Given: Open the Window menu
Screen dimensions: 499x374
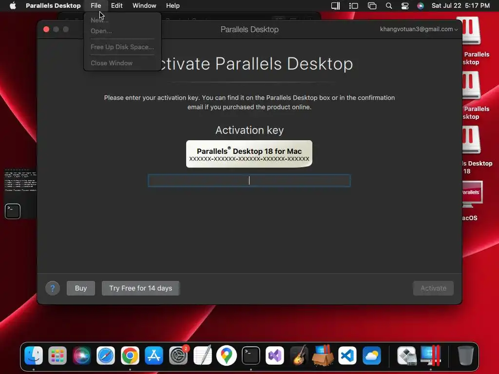Looking at the screenshot, I should [x=144, y=5].
